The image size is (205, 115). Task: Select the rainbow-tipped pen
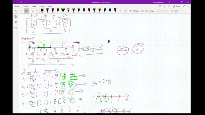tap(73, 11)
